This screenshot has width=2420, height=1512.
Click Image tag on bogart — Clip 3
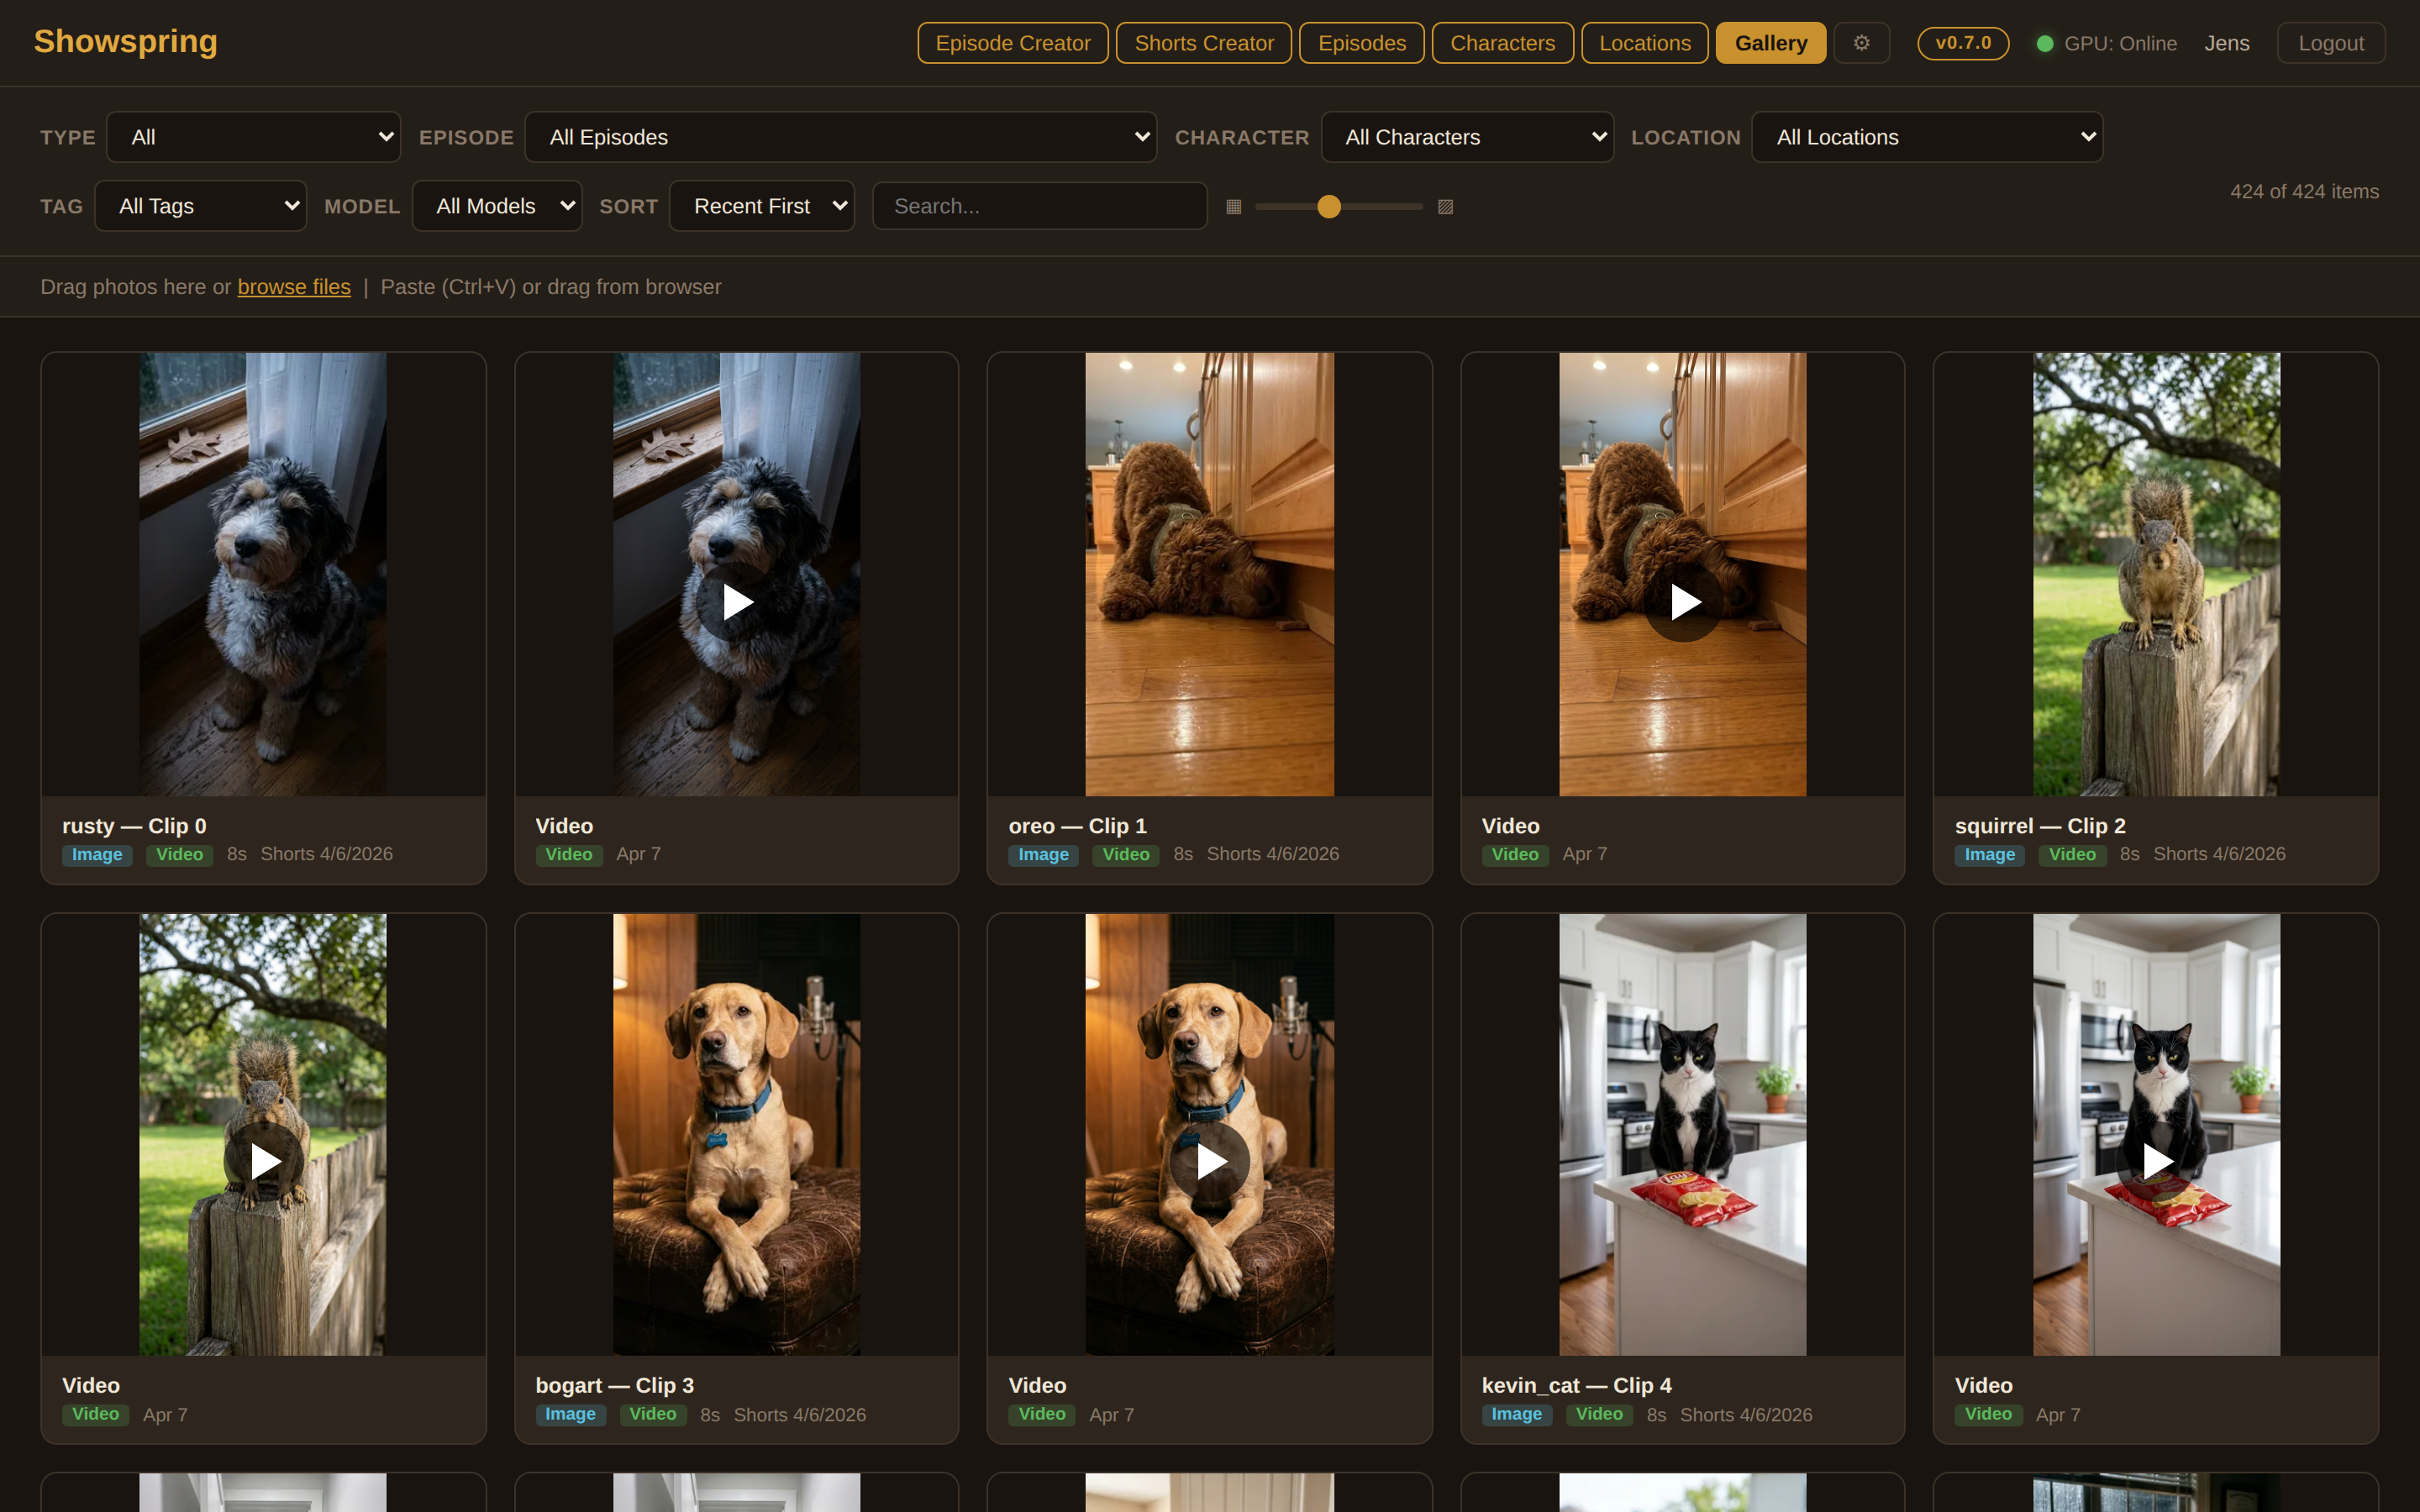570,1415
